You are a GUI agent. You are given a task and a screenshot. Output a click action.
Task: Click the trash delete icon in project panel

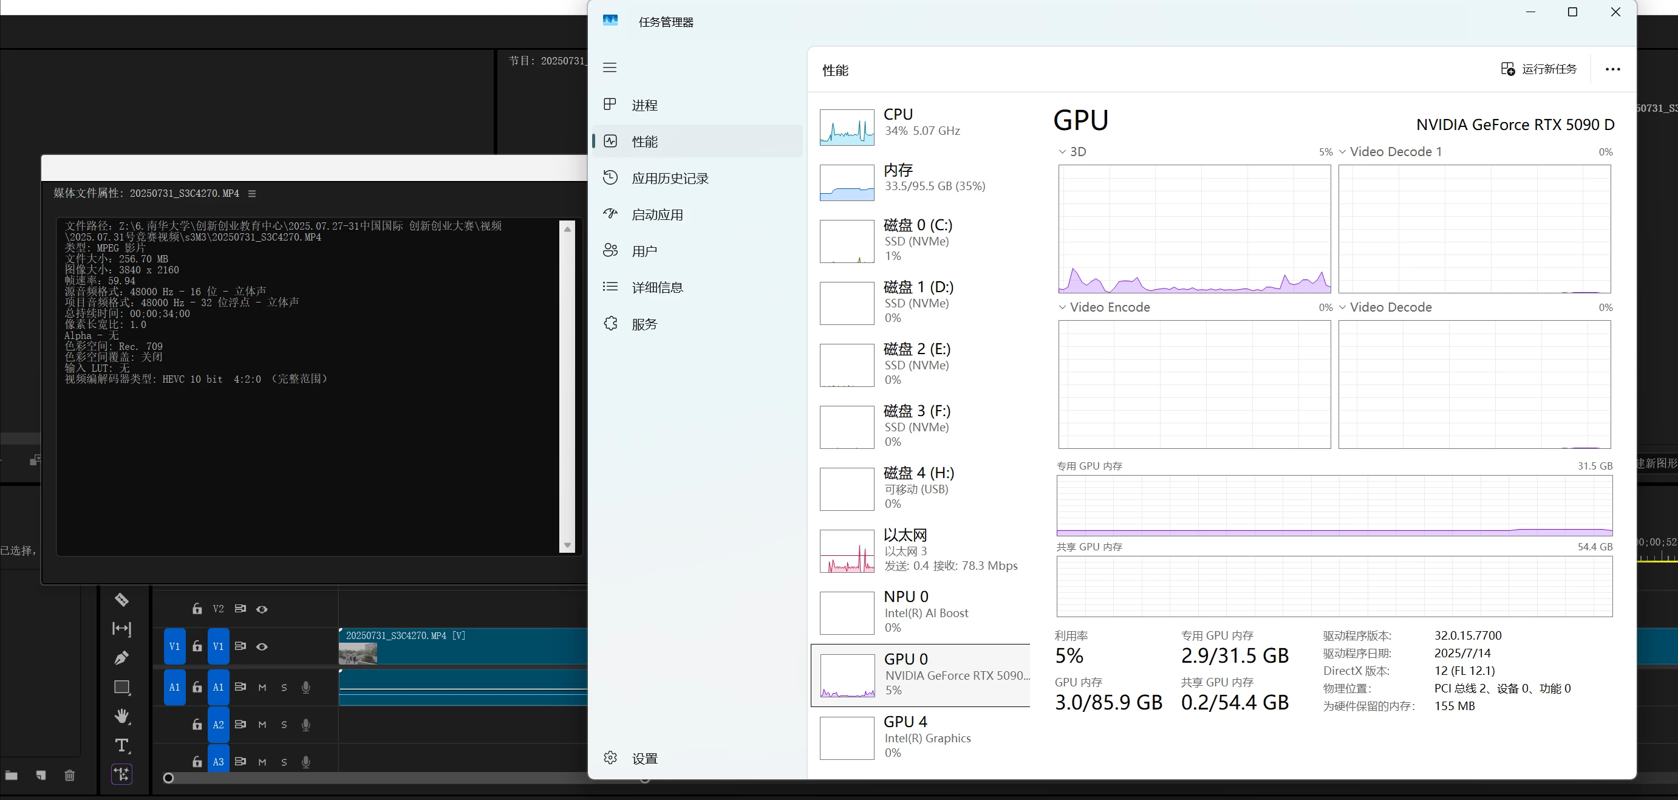[x=70, y=775]
